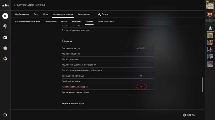215x120 pixels.
Task: Switch to the Контроллер tab
Action: 84,14
